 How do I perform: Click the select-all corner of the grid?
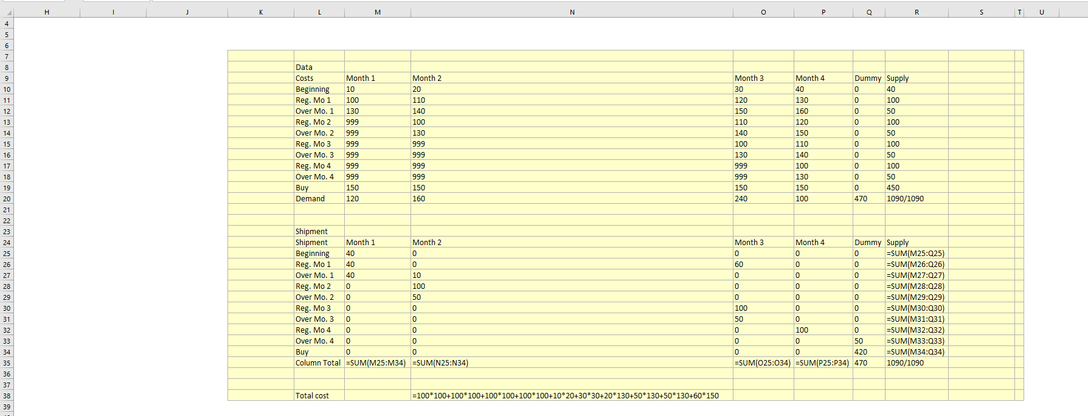pos(7,13)
